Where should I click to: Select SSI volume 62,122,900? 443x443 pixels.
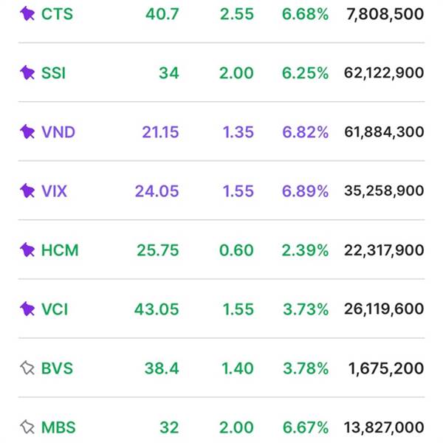pos(384,72)
